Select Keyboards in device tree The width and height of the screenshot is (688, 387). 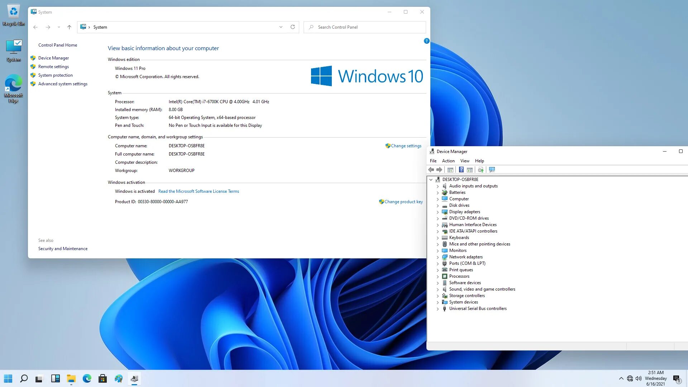(459, 238)
